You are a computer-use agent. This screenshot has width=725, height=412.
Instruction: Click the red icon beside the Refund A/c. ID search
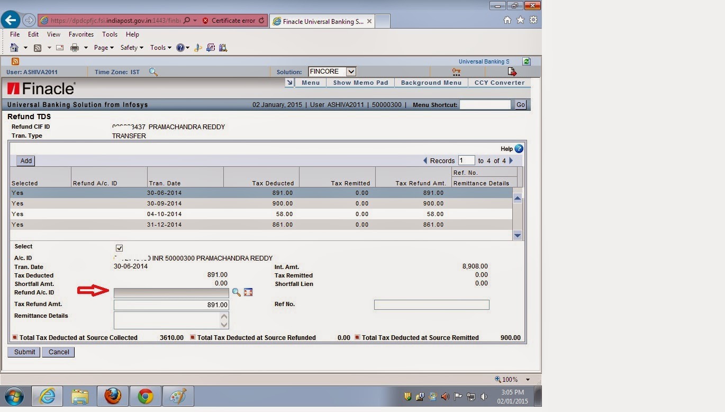(248, 292)
